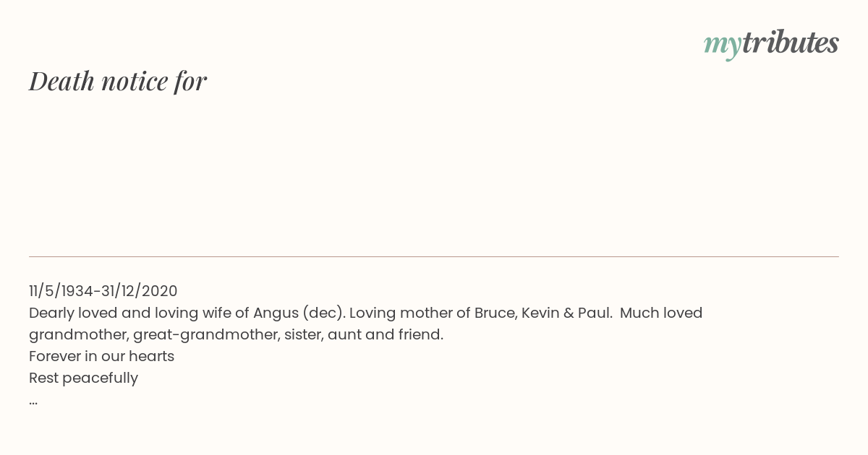
Task: Click the name "Paul" in the notice
Action: point(594,313)
